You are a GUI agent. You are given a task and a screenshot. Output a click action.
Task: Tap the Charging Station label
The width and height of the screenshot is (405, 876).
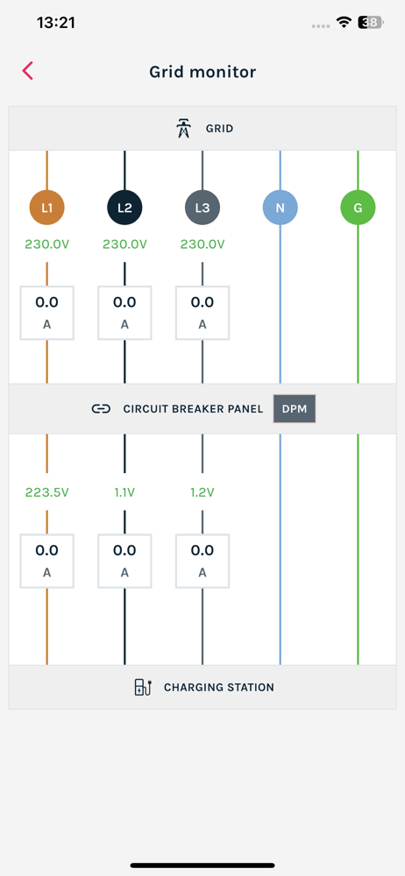219,688
